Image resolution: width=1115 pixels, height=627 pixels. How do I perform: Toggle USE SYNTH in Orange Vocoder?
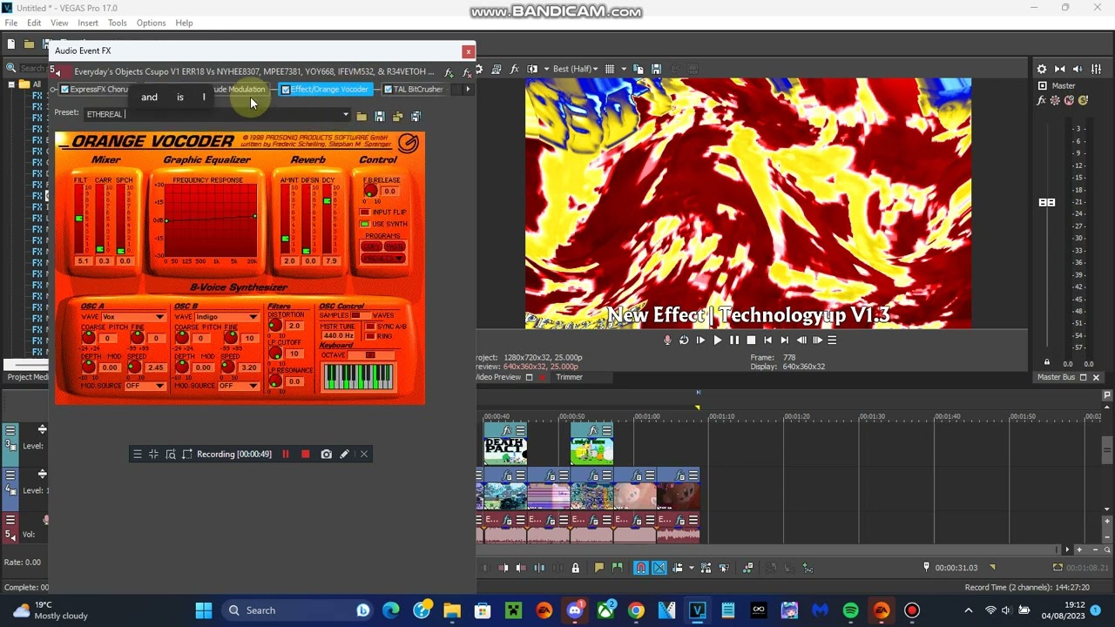(365, 225)
